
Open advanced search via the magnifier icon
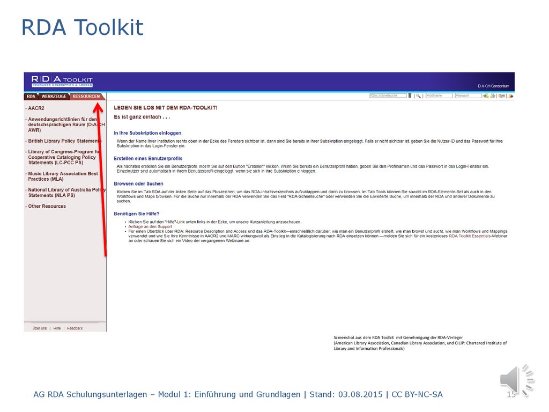(x=418, y=95)
